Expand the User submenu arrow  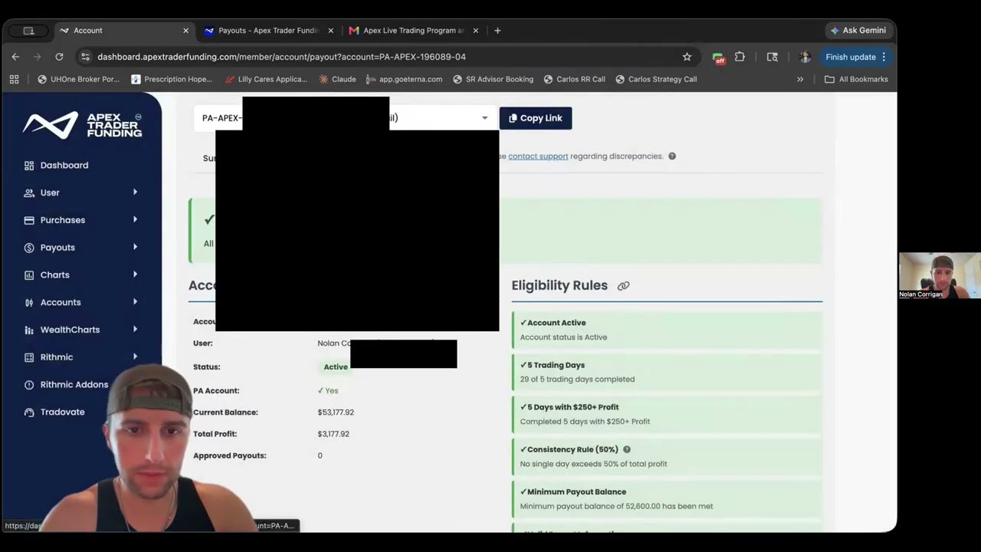point(135,192)
